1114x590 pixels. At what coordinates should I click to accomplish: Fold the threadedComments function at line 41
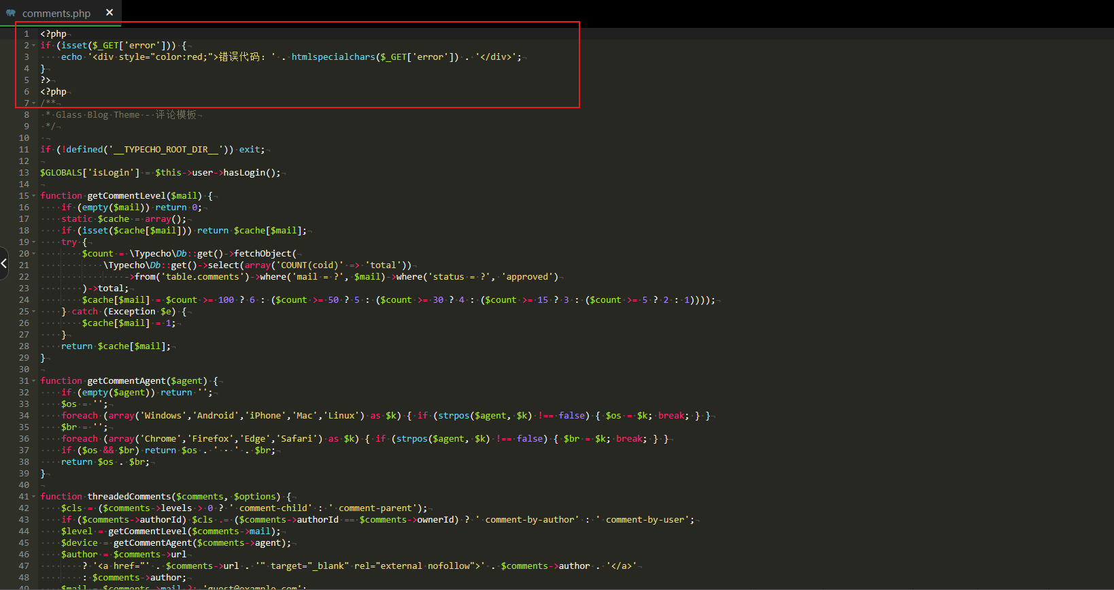coord(33,497)
